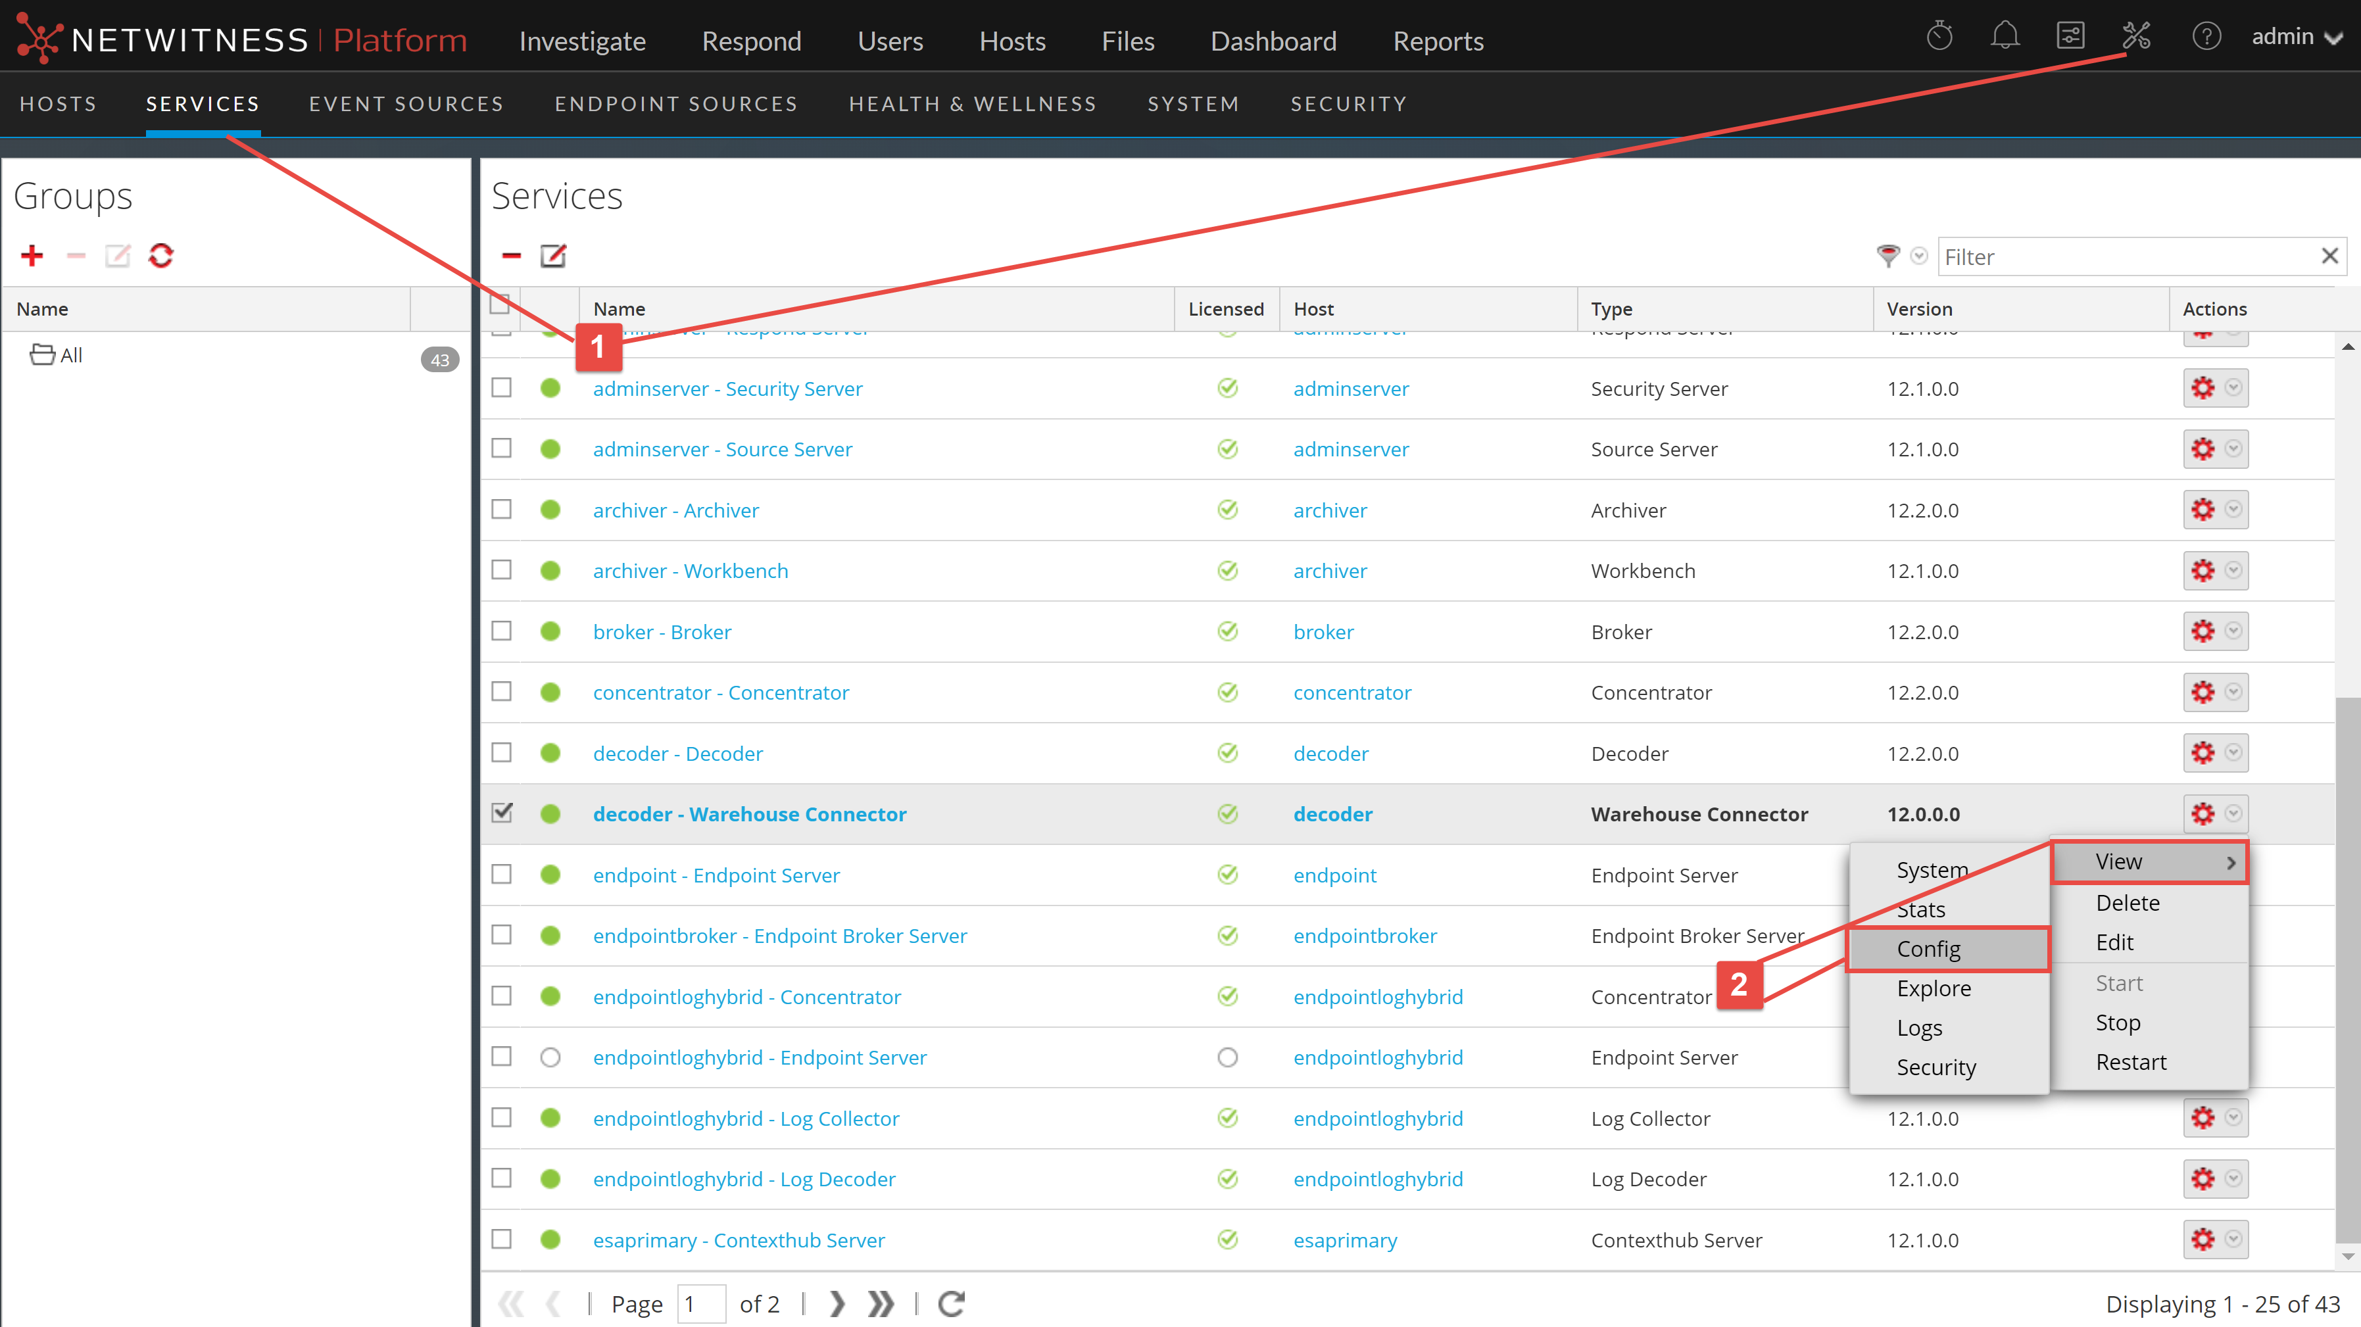Open the notifications bell icon
Viewport: 2361px width, 1327px height.
coord(2005,37)
